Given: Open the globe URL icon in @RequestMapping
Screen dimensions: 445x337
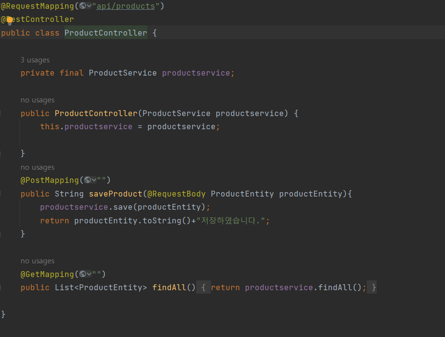Looking at the screenshot, I should pyautogui.click(x=82, y=6).
